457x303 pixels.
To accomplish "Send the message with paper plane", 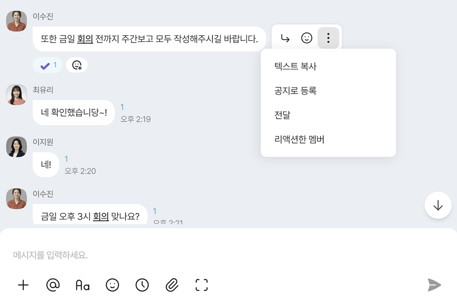I will tap(434, 285).
